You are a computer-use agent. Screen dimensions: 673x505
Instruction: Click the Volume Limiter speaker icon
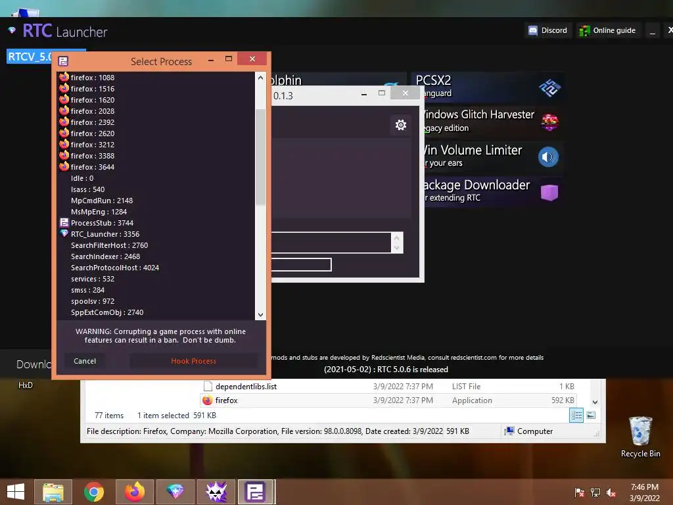(x=549, y=157)
